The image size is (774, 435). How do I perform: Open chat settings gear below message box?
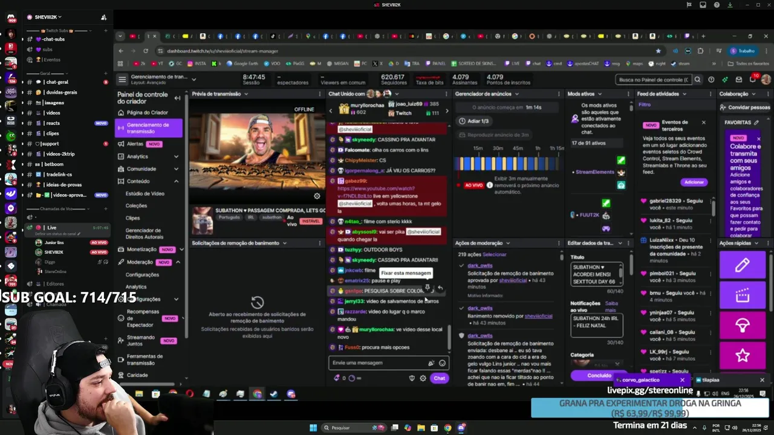coord(423,378)
